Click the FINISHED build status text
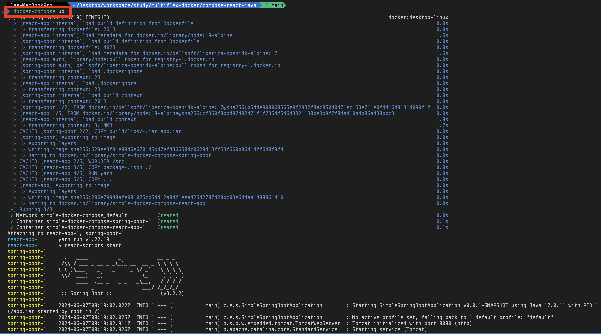The height and width of the screenshot is (334, 601). 97,17
